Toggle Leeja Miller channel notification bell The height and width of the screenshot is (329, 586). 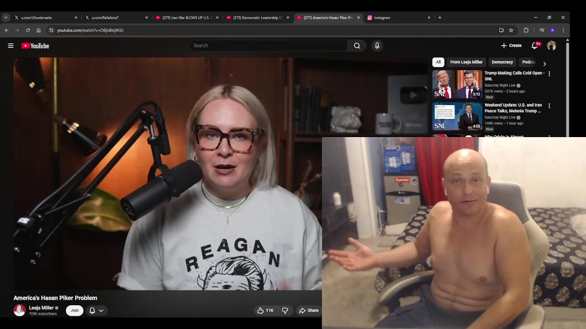[x=92, y=310]
